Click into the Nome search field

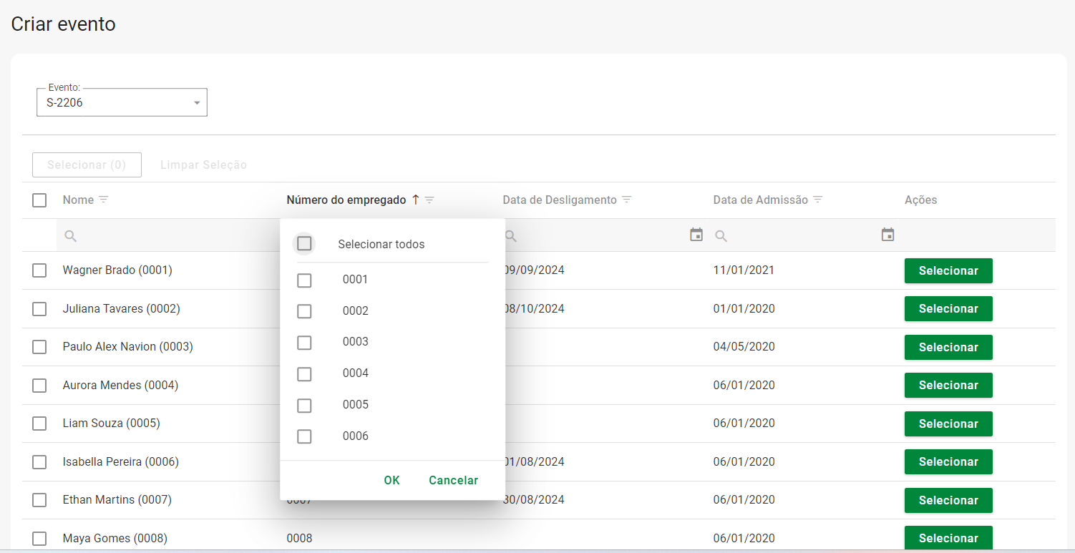pyautogui.click(x=172, y=235)
